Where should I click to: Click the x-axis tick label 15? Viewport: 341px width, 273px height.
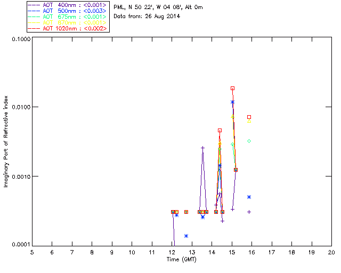232,252
